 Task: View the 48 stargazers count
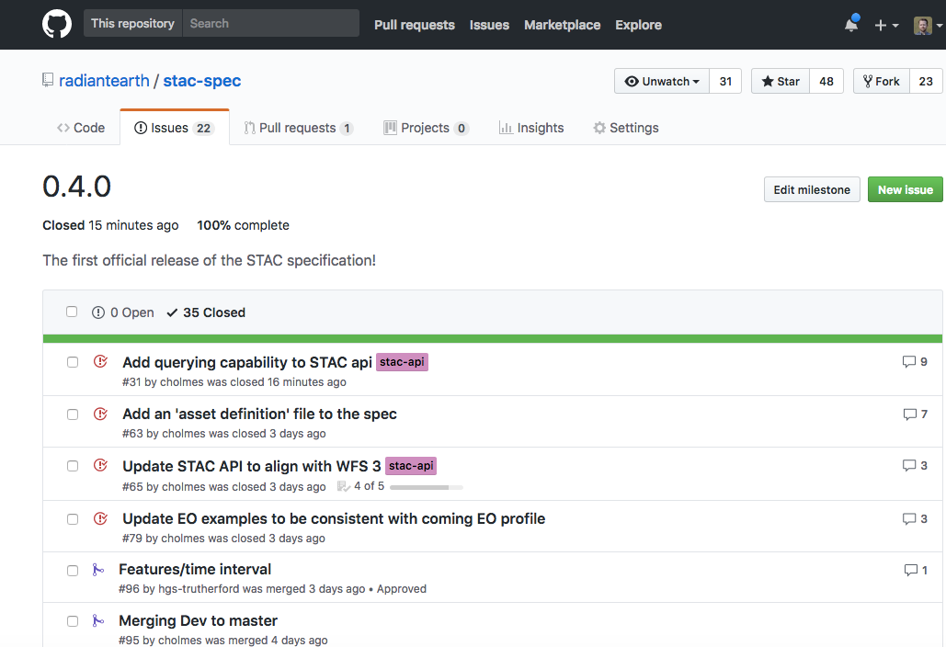(826, 82)
